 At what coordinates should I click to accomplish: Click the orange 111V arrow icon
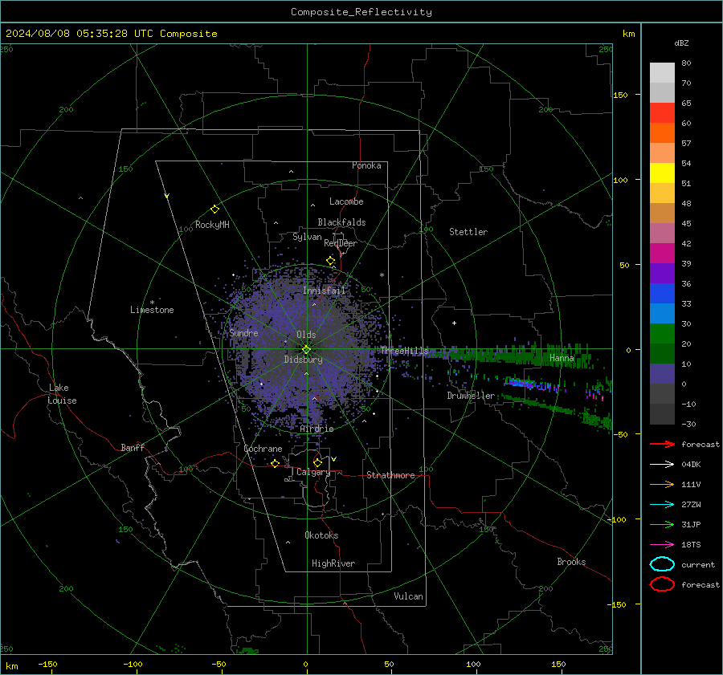point(662,484)
